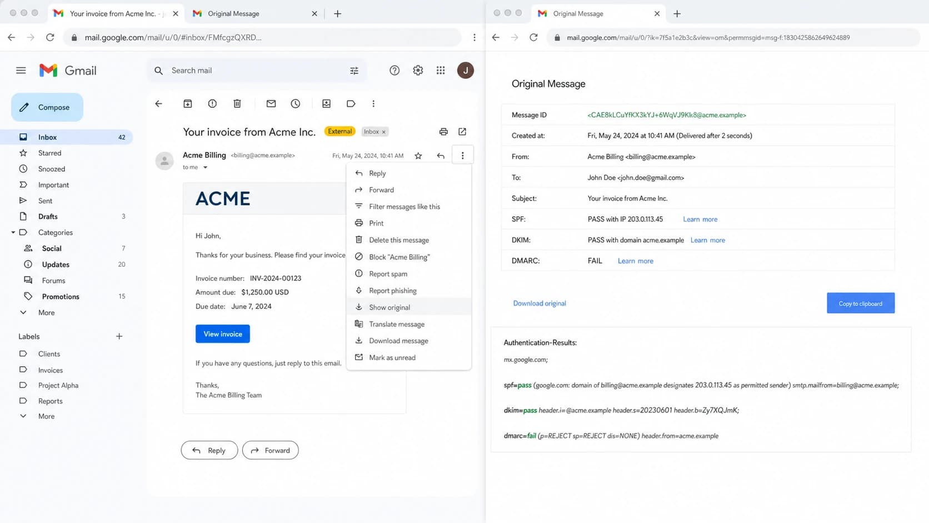929x523 pixels.
Task: Open Chrome menu in left browser window
Action: tap(475, 37)
